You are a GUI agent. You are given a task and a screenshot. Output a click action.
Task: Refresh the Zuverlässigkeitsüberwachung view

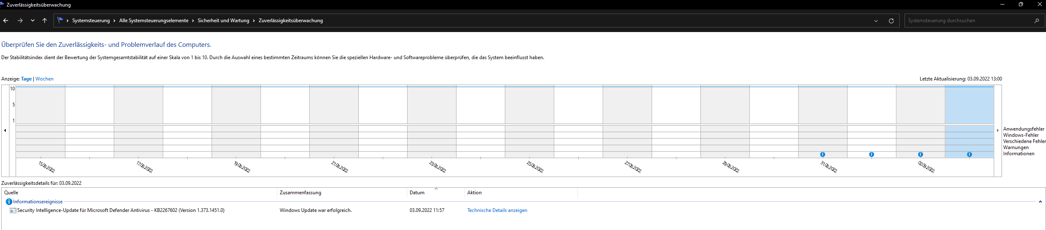[x=891, y=21]
